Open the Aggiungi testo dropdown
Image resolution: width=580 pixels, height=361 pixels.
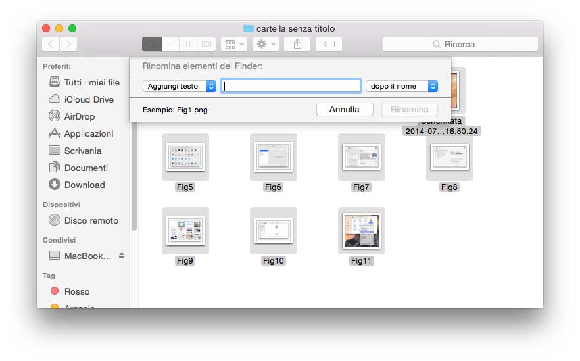pos(180,86)
